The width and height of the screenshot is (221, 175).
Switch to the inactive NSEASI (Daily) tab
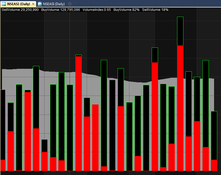(53, 4)
